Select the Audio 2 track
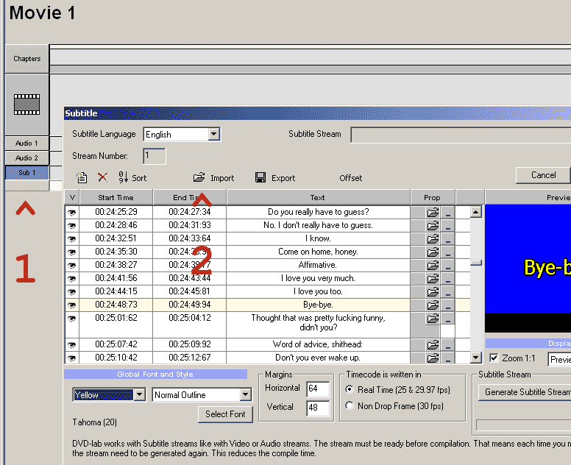571x465 pixels. (x=27, y=157)
